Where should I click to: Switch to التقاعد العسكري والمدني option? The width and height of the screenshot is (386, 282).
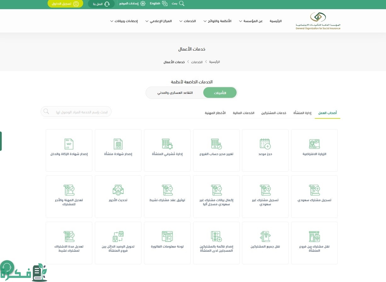pos(175,93)
